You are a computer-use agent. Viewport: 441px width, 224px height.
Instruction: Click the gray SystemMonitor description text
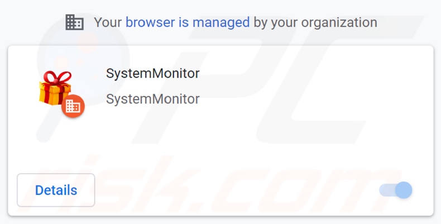152,99
